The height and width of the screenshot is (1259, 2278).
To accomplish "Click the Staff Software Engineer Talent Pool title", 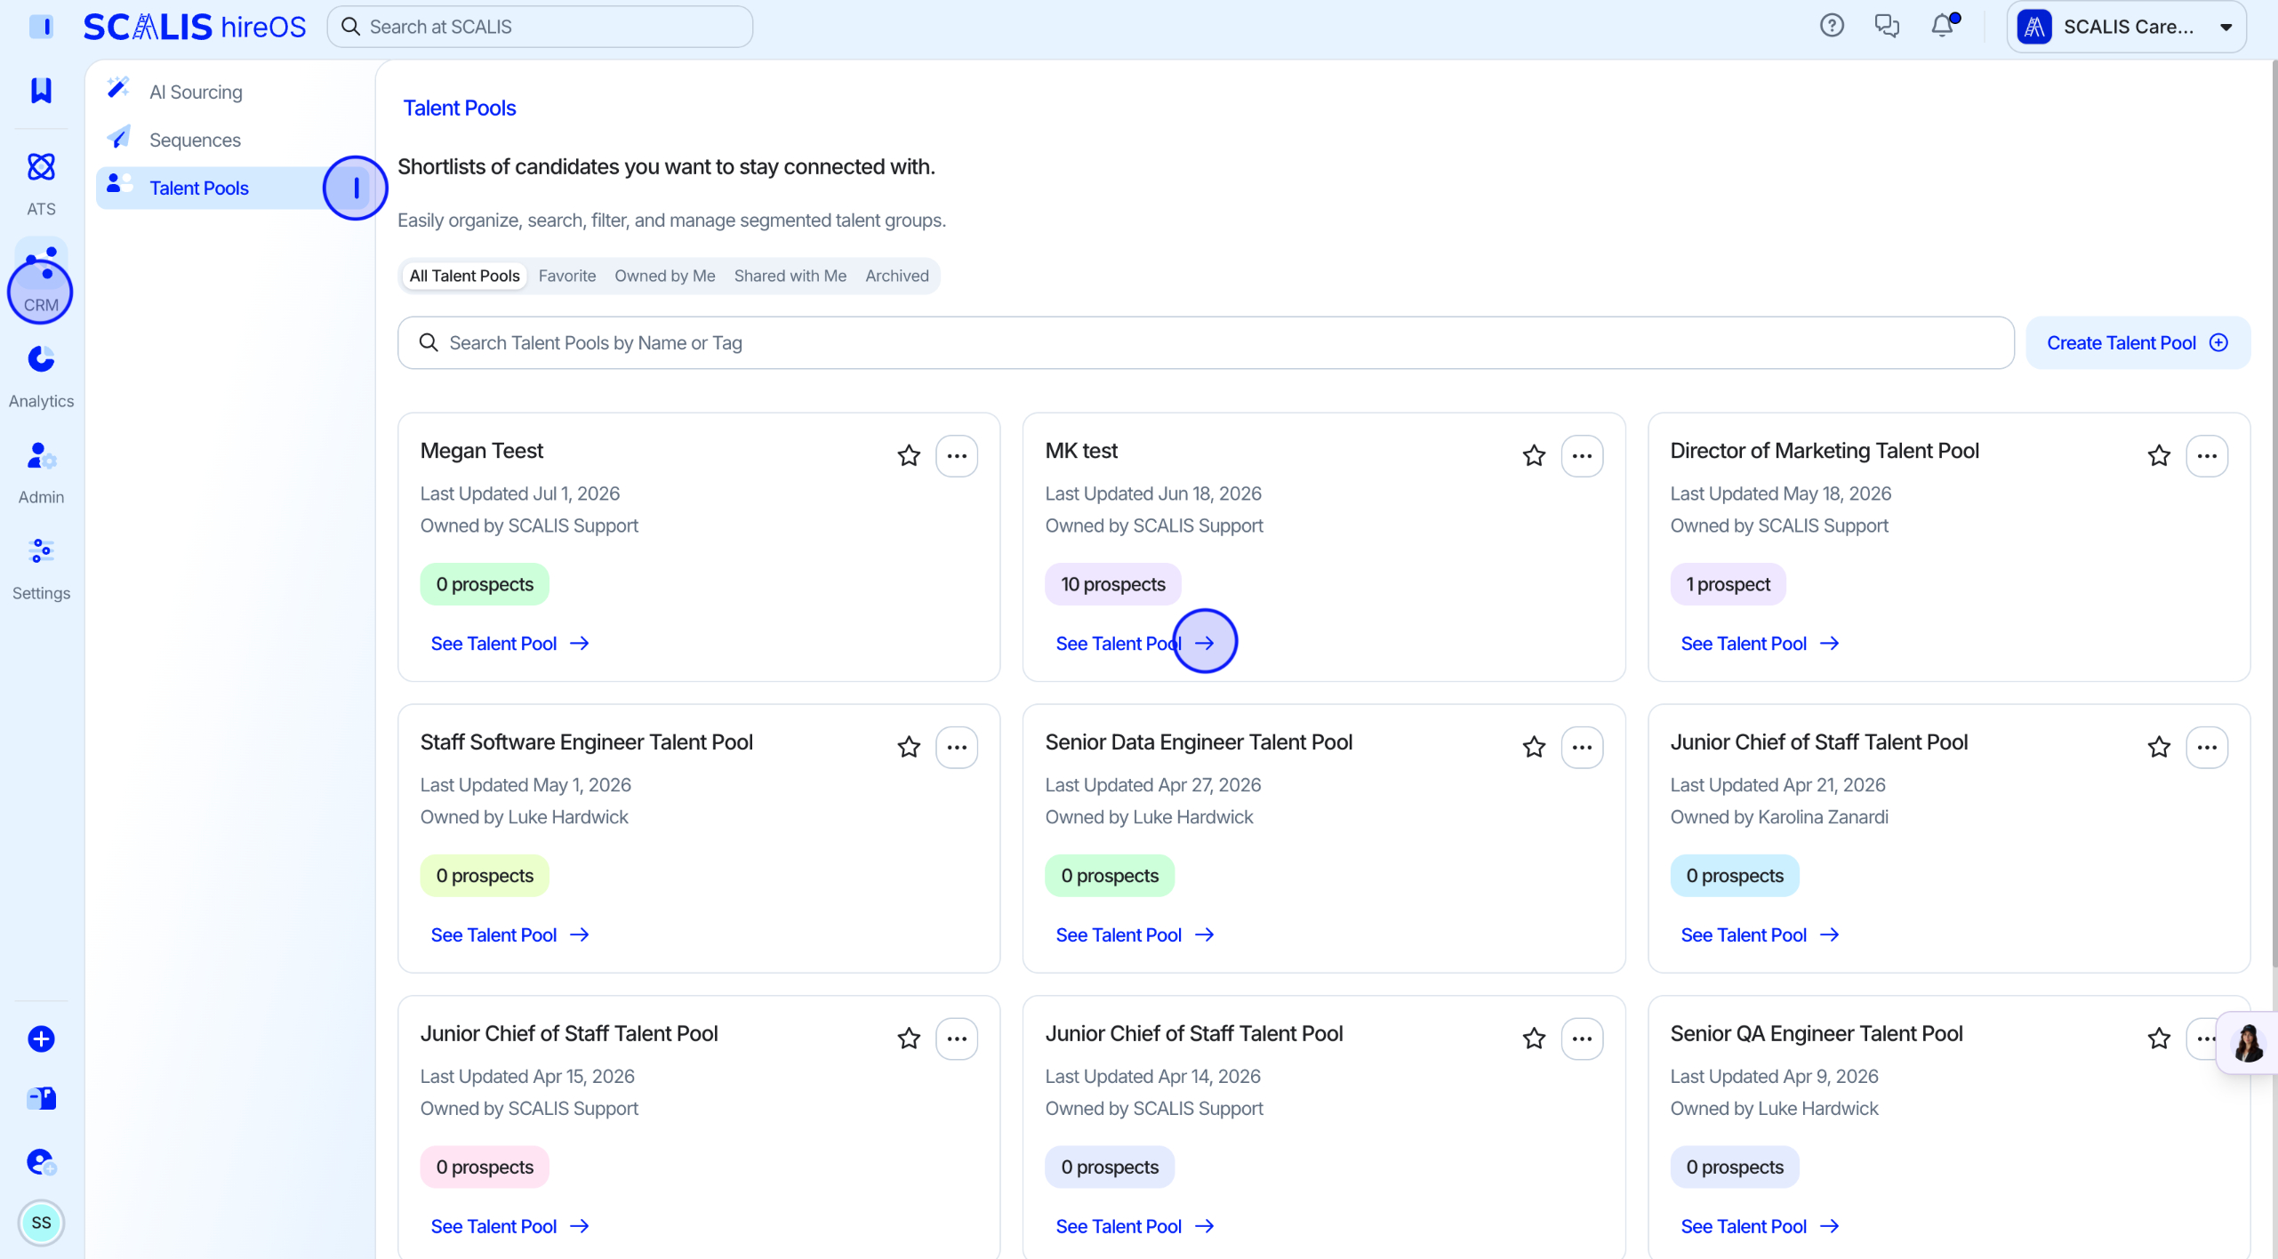I will point(586,742).
